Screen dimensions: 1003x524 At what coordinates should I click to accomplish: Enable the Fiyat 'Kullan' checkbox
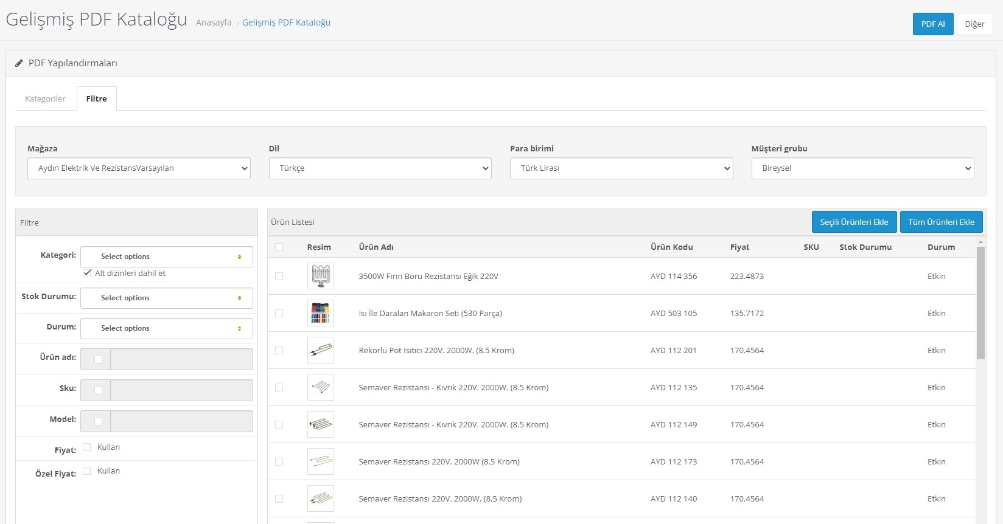pyautogui.click(x=87, y=447)
